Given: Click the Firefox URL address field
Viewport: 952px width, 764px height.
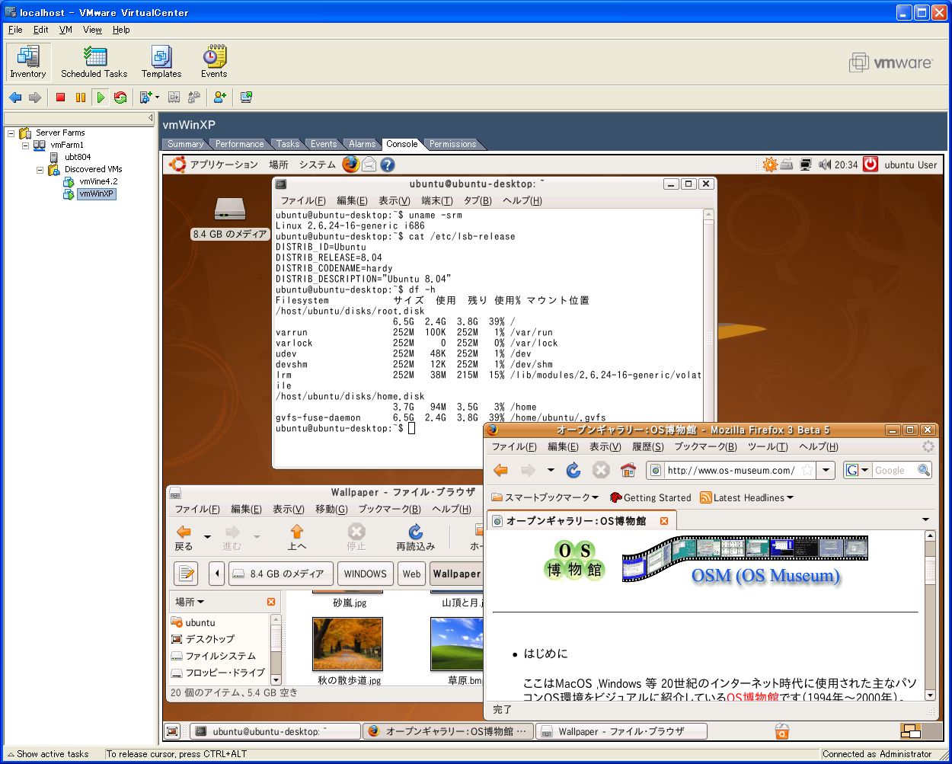Looking at the screenshot, I should (730, 470).
